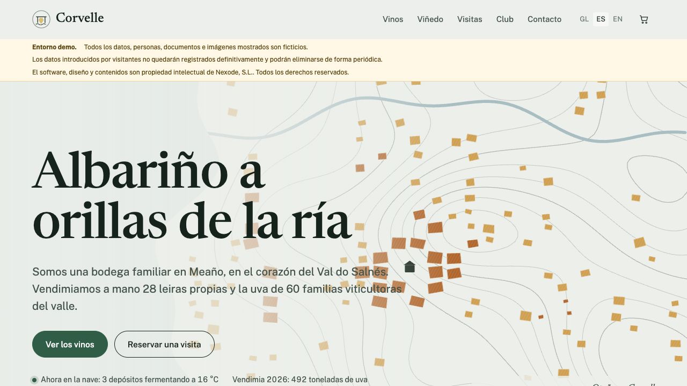Click the Reservar una visita button
687x386 pixels.
tap(164, 344)
